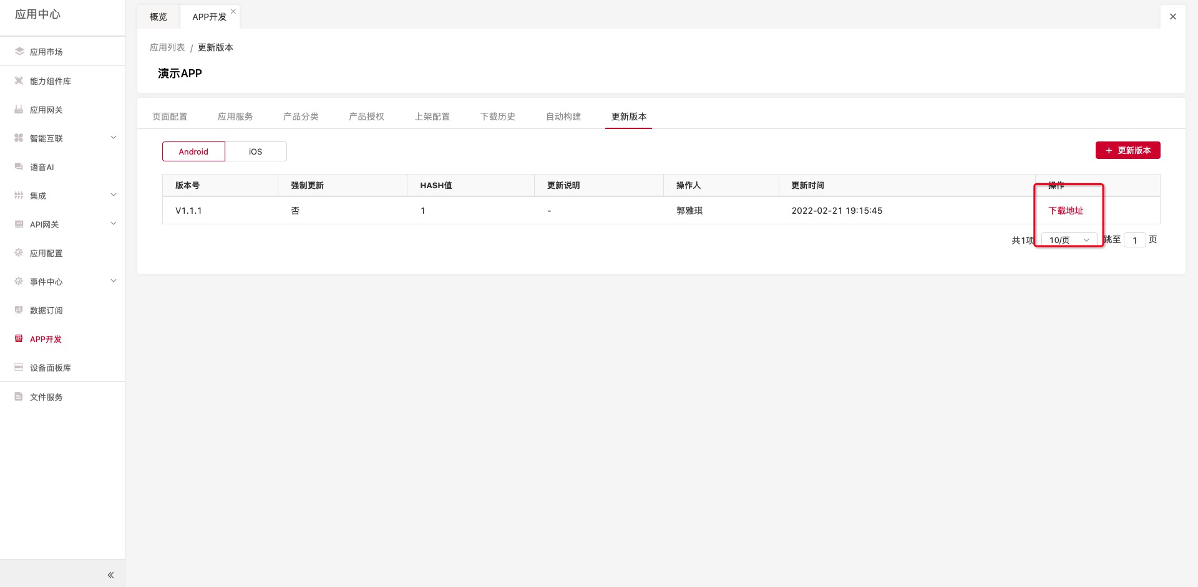The width and height of the screenshot is (1198, 587).
Task: Select the Android platform toggle
Action: point(193,151)
